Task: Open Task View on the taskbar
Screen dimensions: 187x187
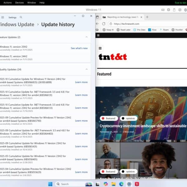Action: (98, 184)
